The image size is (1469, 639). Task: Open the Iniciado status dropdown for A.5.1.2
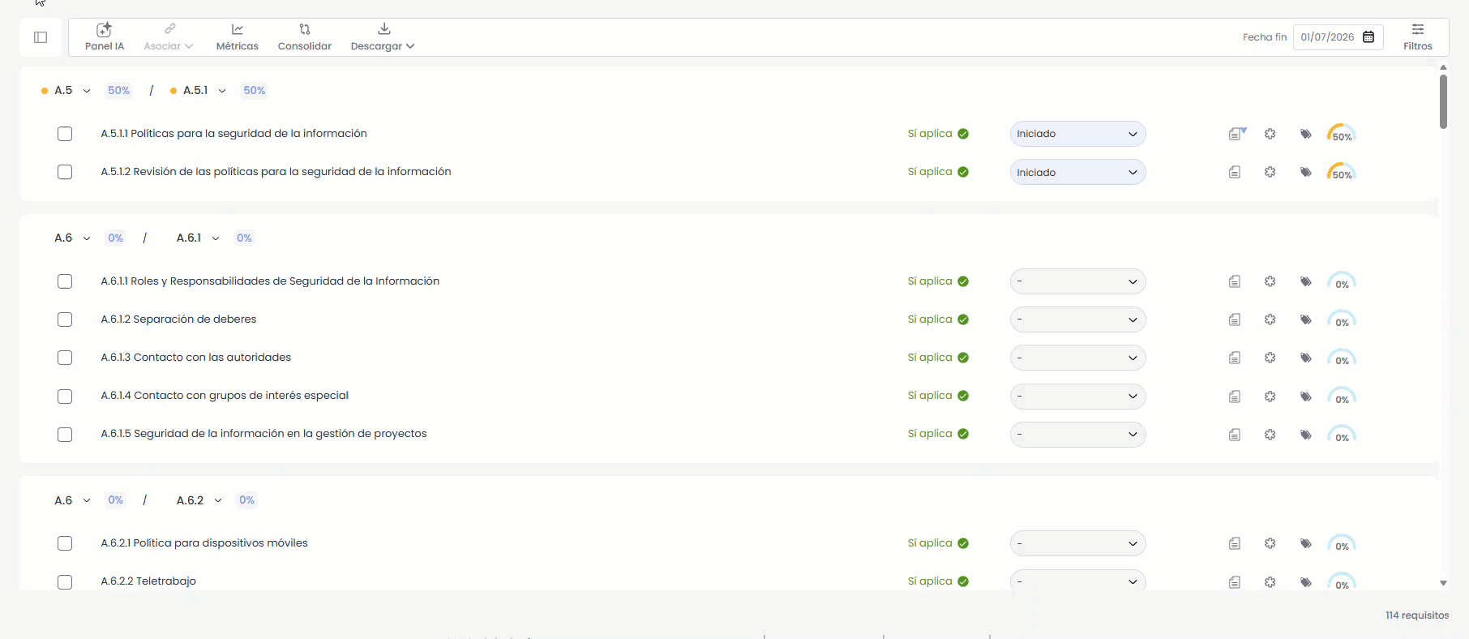click(1077, 172)
